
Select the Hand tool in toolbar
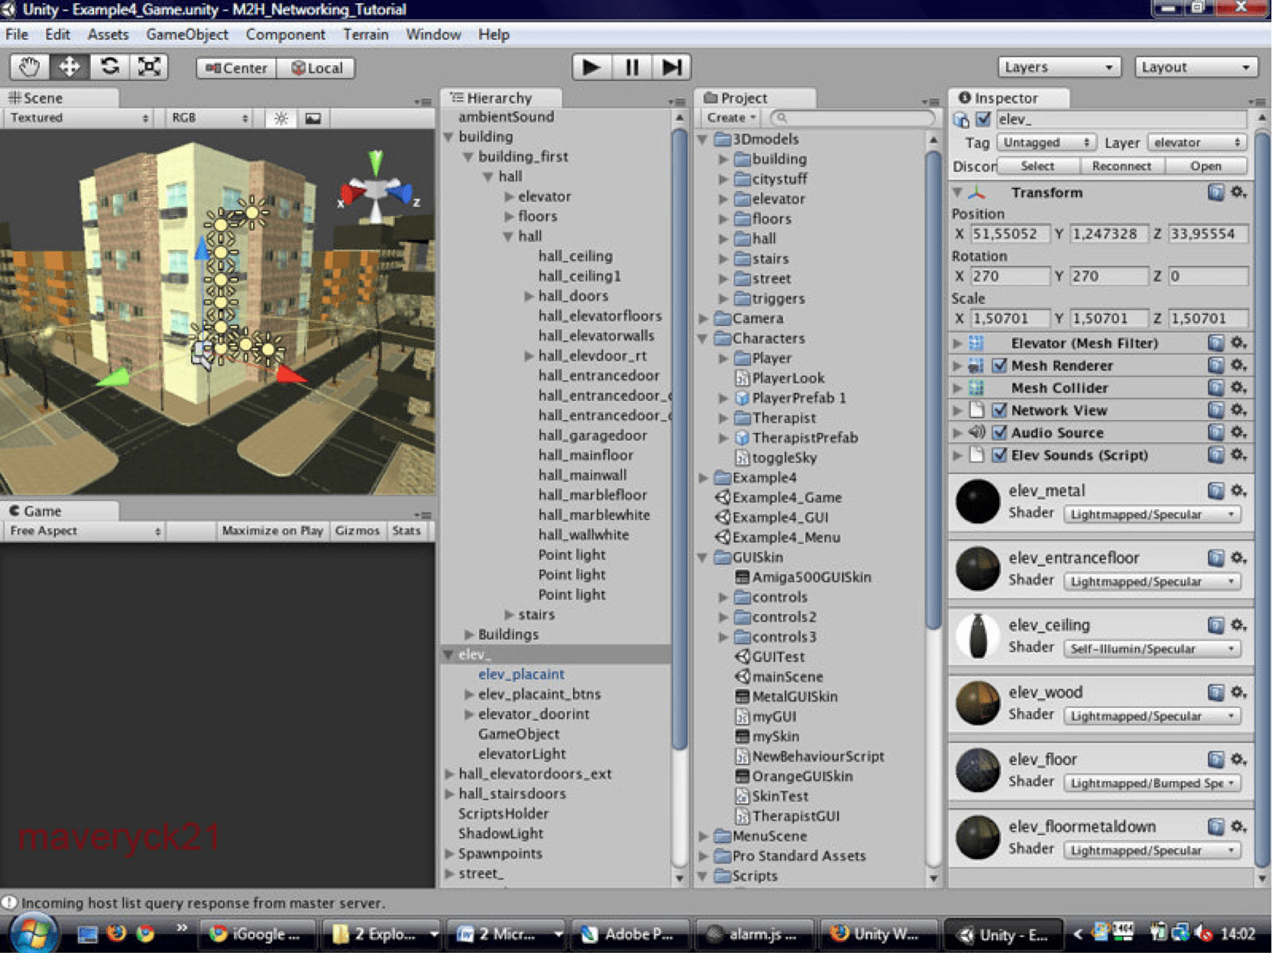pos(29,67)
